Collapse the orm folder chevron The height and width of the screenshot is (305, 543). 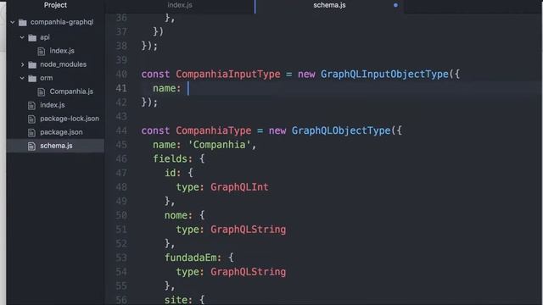click(22, 78)
